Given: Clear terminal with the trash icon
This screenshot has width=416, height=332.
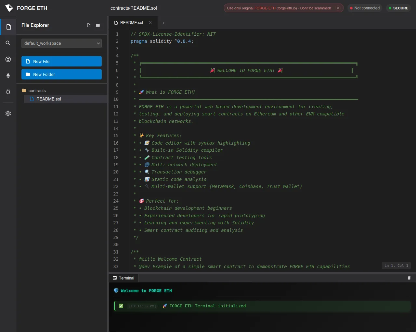Looking at the screenshot, I should tap(409, 278).
